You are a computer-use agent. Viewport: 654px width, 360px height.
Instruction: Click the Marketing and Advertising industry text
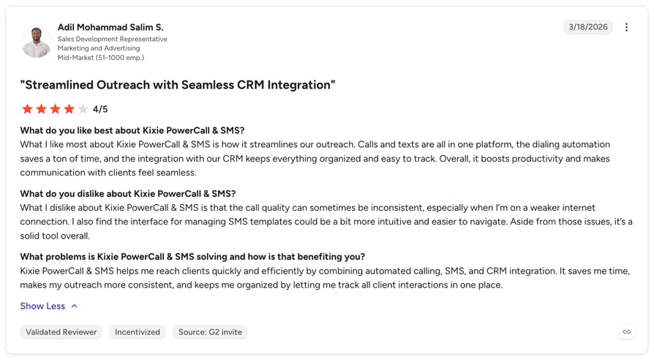pyautogui.click(x=99, y=48)
